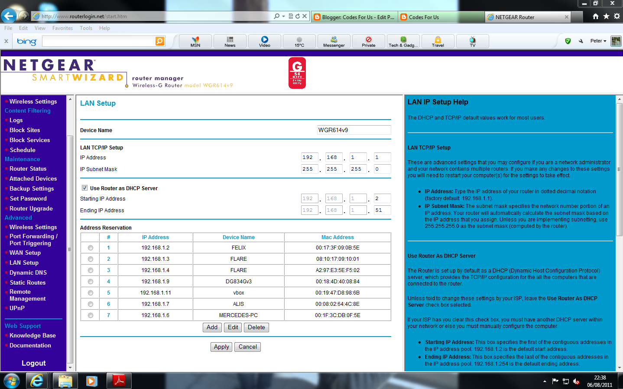This screenshot has width=623, height=389.
Task: Click Cancel button
Action: point(248,347)
